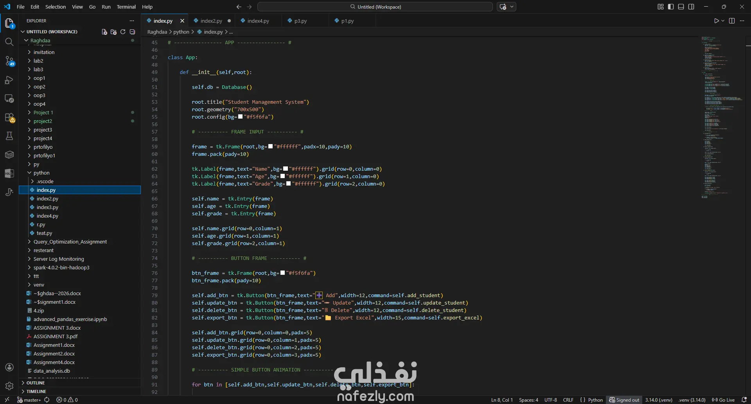This screenshot has height=404, width=751.
Task: Close the index.py editor tab
Action: tap(182, 21)
